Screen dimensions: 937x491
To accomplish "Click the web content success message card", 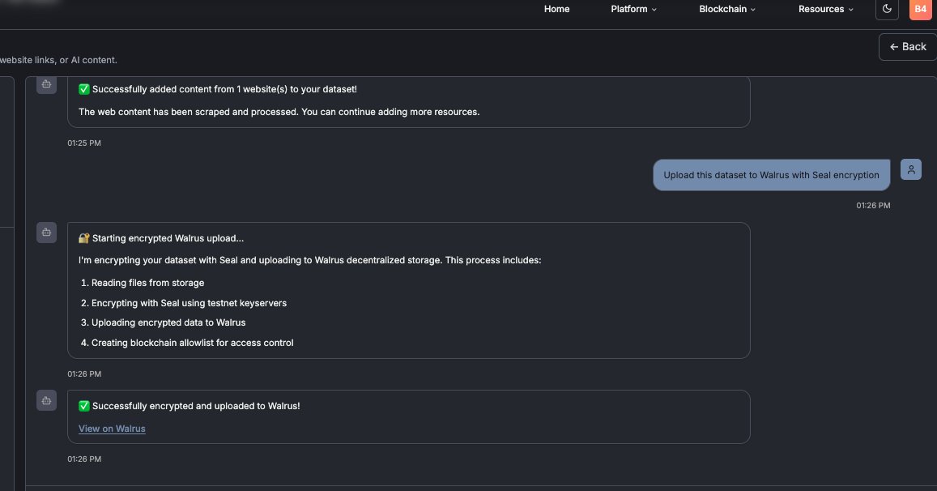I will pyautogui.click(x=408, y=100).
